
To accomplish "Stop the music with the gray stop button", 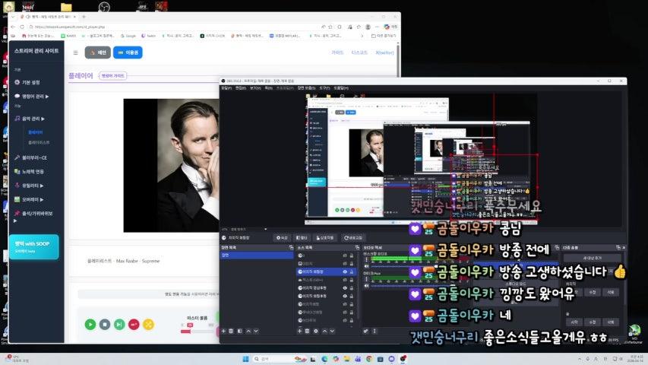I will click(x=105, y=325).
